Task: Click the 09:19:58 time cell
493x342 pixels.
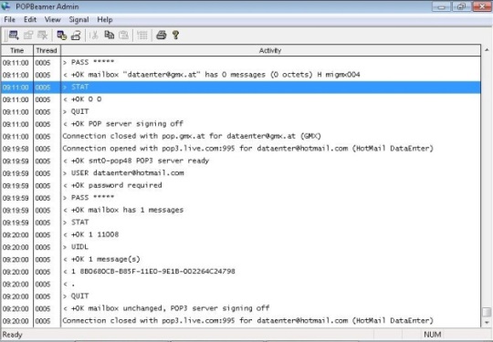Action: tap(16, 149)
